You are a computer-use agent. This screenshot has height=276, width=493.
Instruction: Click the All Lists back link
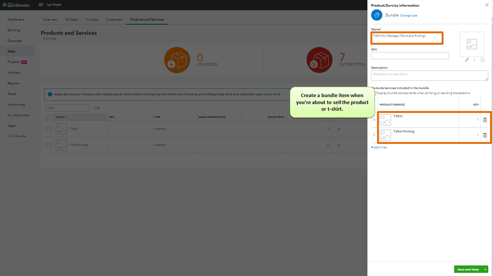[x=49, y=38]
